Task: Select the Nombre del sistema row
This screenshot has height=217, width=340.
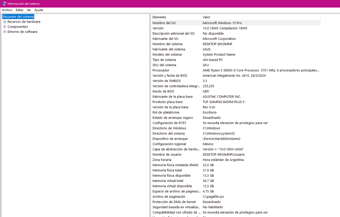Action: click(x=236, y=44)
